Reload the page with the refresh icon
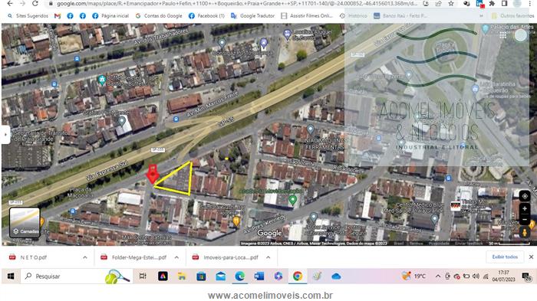 point(35,4)
